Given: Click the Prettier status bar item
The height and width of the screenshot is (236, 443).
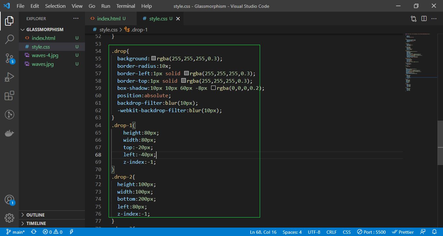Looking at the screenshot, I should point(403,232).
